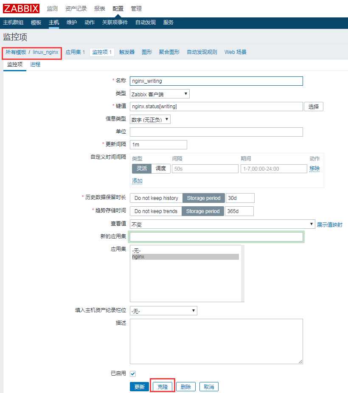
Task: Select Do not keep history
Action: [156, 198]
